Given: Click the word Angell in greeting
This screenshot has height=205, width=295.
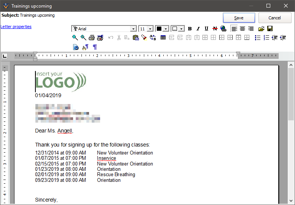Looking at the screenshot, I should pos(65,131).
